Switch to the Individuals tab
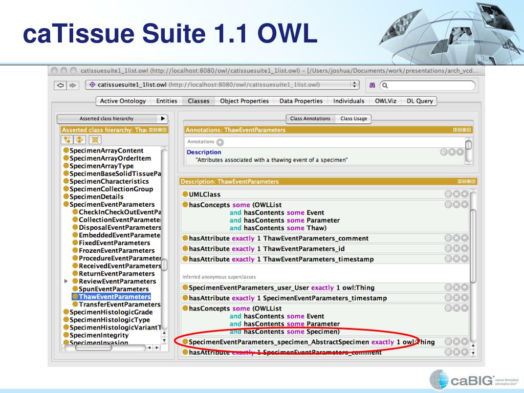 pos(348,101)
